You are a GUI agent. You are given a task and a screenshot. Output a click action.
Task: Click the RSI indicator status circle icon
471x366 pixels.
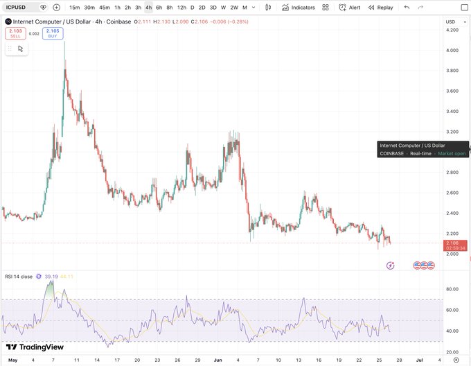(39, 277)
